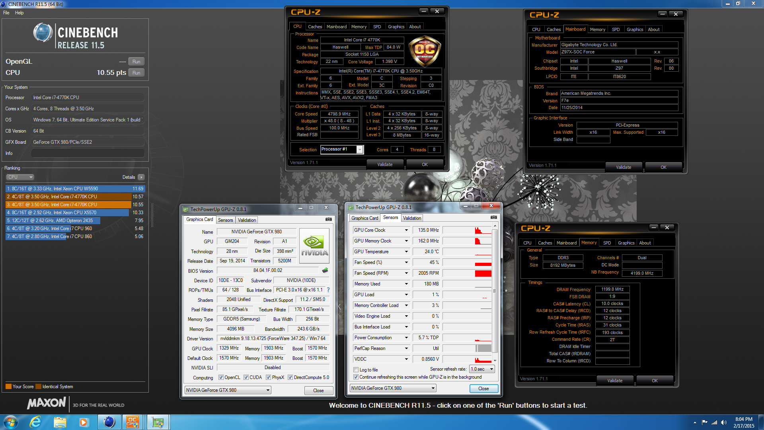Viewport: 764px width, 430px height.
Task: Enable the Log to file checkbox
Action: 356,370
